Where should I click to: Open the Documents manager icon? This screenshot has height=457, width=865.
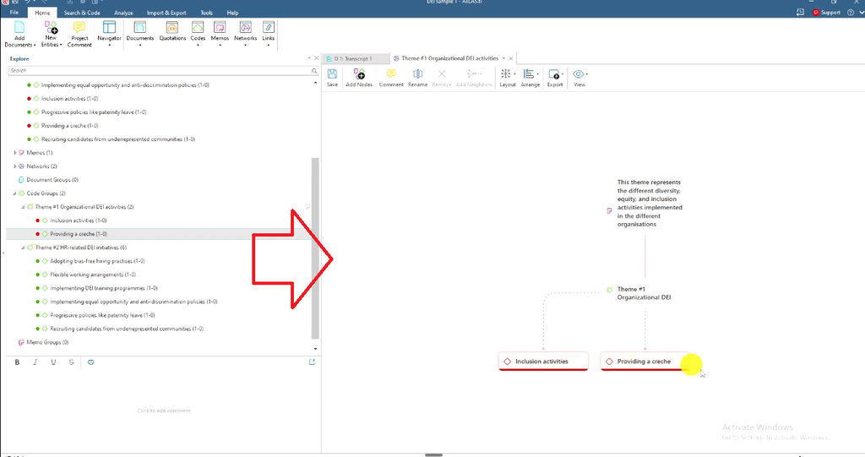(140, 28)
